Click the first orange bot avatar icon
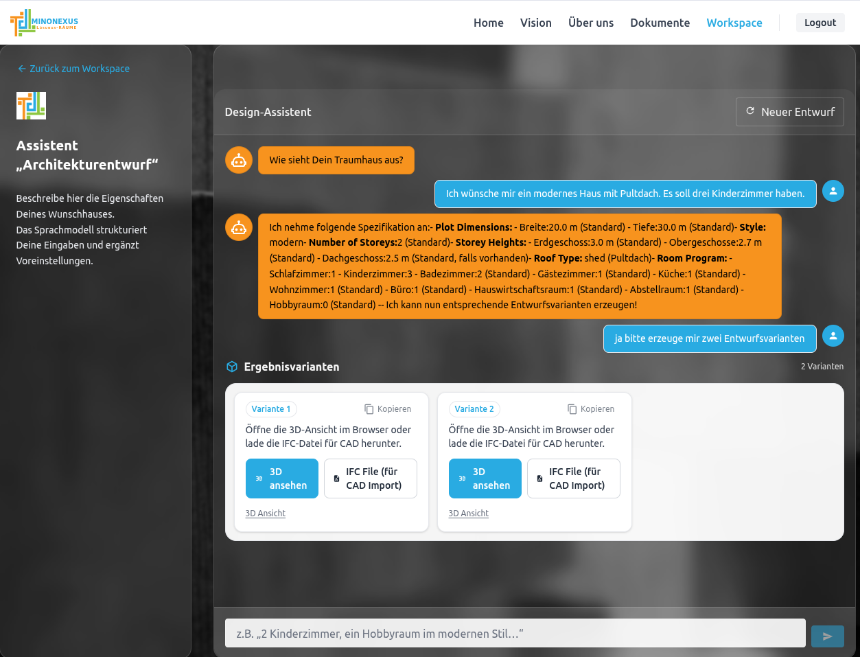 (239, 160)
